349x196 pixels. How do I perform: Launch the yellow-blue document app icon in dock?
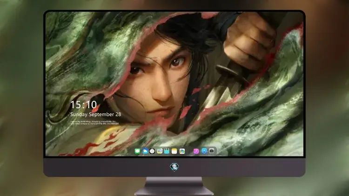160,151
